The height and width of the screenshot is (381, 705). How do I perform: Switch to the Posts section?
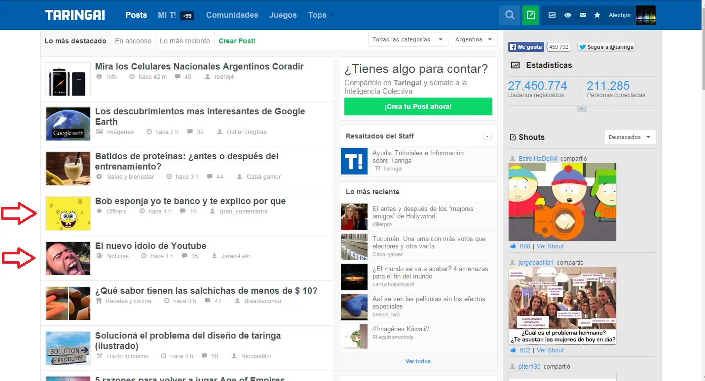click(136, 15)
